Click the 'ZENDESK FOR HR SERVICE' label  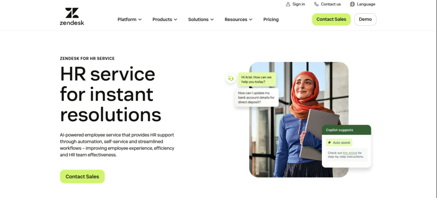[87, 59]
